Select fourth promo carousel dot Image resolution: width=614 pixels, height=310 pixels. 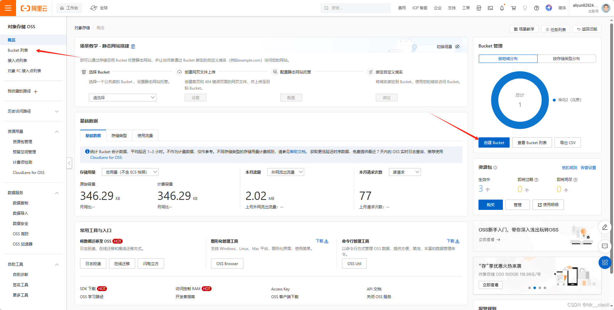545,288
